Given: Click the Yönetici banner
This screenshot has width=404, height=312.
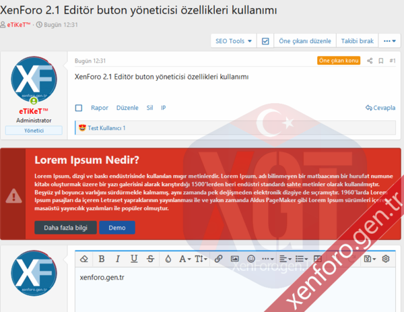Looking at the screenshot, I should [x=34, y=131].
